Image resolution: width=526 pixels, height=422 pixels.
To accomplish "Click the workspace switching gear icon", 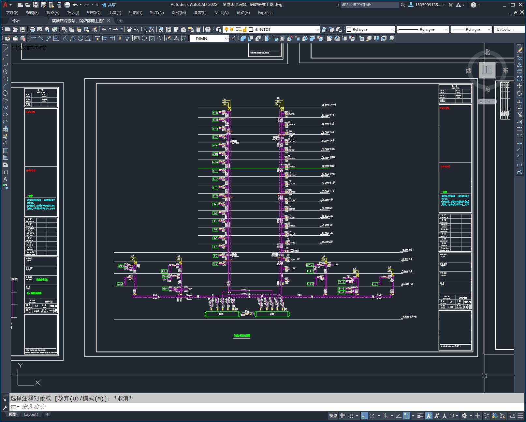I will tap(464, 415).
